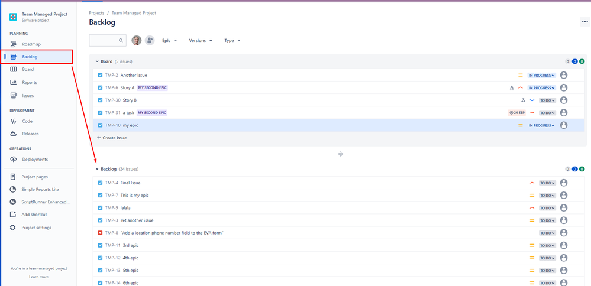
Task: Click blue in-progress count badge on Backlog
Action: (575, 169)
